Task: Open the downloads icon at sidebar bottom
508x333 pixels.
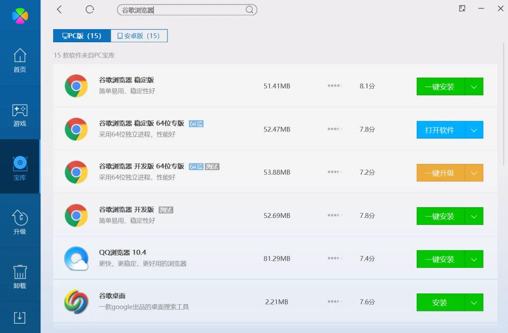Action: pyautogui.click(x=20, y=318)
